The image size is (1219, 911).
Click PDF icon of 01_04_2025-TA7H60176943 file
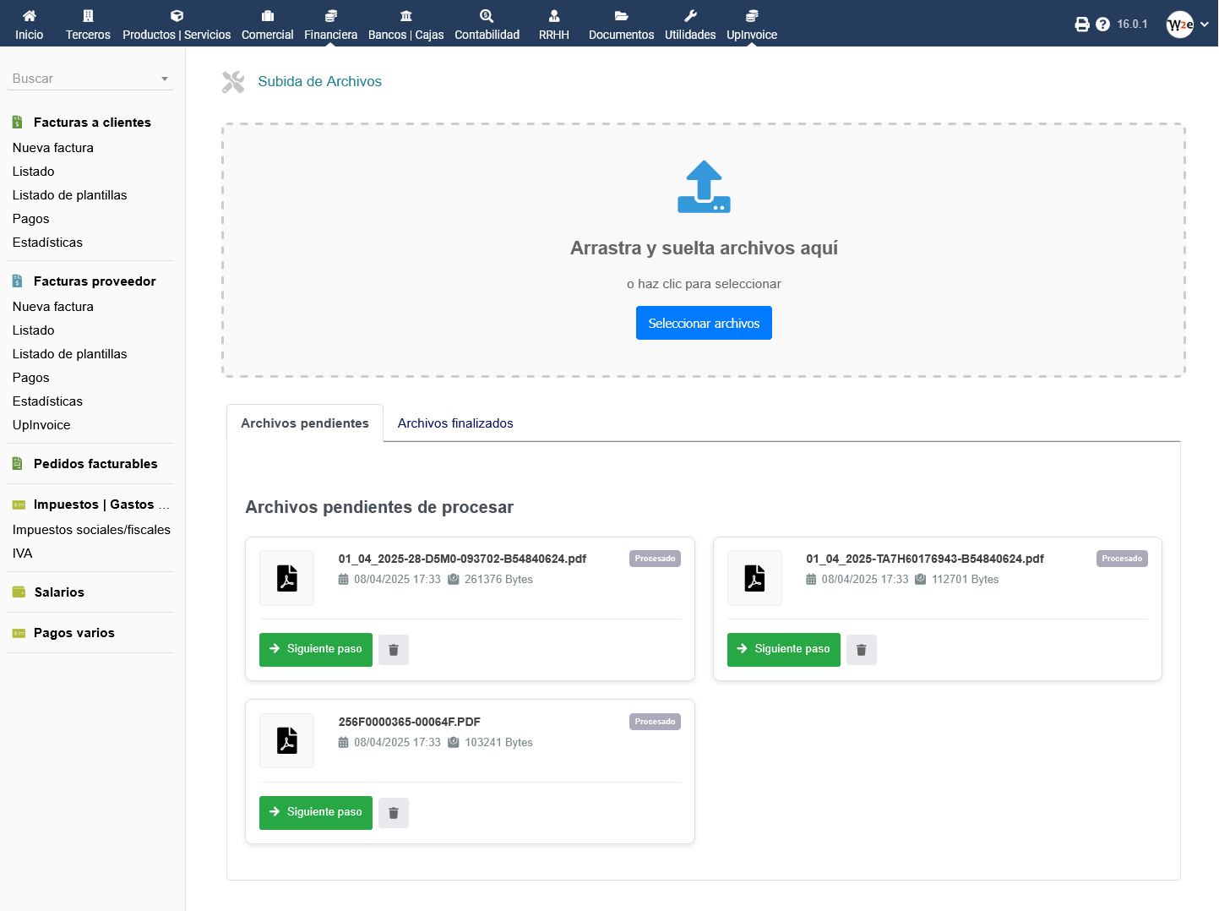pyautogui.click(x=754, y=578)
